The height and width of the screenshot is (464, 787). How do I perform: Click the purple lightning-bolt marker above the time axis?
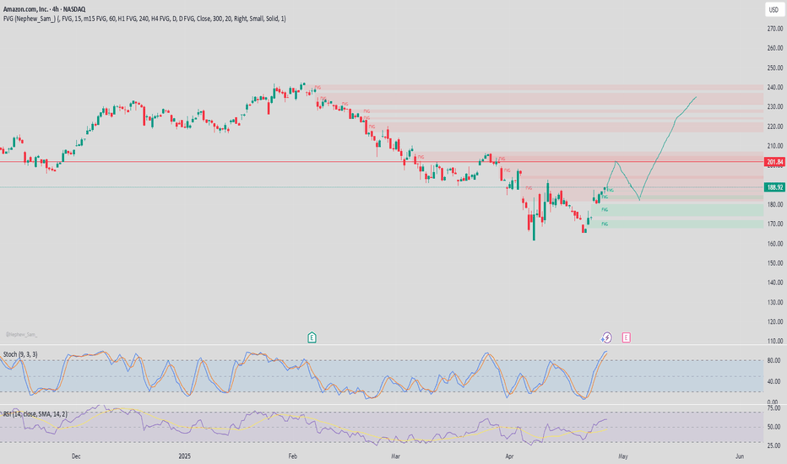tap(606, 337)
